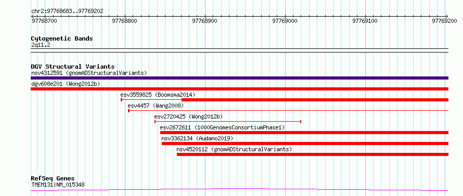Click ruler position 97769000
The width and height of the screenshot is (463, 196).
tap(285, 21)
